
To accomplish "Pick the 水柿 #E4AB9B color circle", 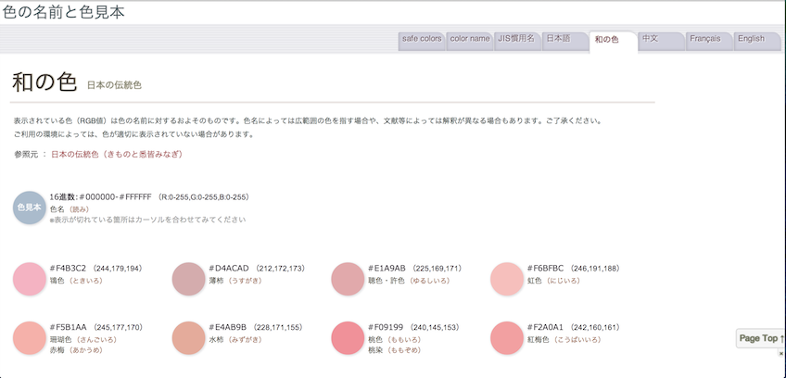I will pyautogui.click(x=188, y=337).
